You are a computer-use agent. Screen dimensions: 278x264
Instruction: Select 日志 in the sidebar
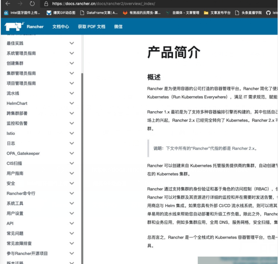11,143
